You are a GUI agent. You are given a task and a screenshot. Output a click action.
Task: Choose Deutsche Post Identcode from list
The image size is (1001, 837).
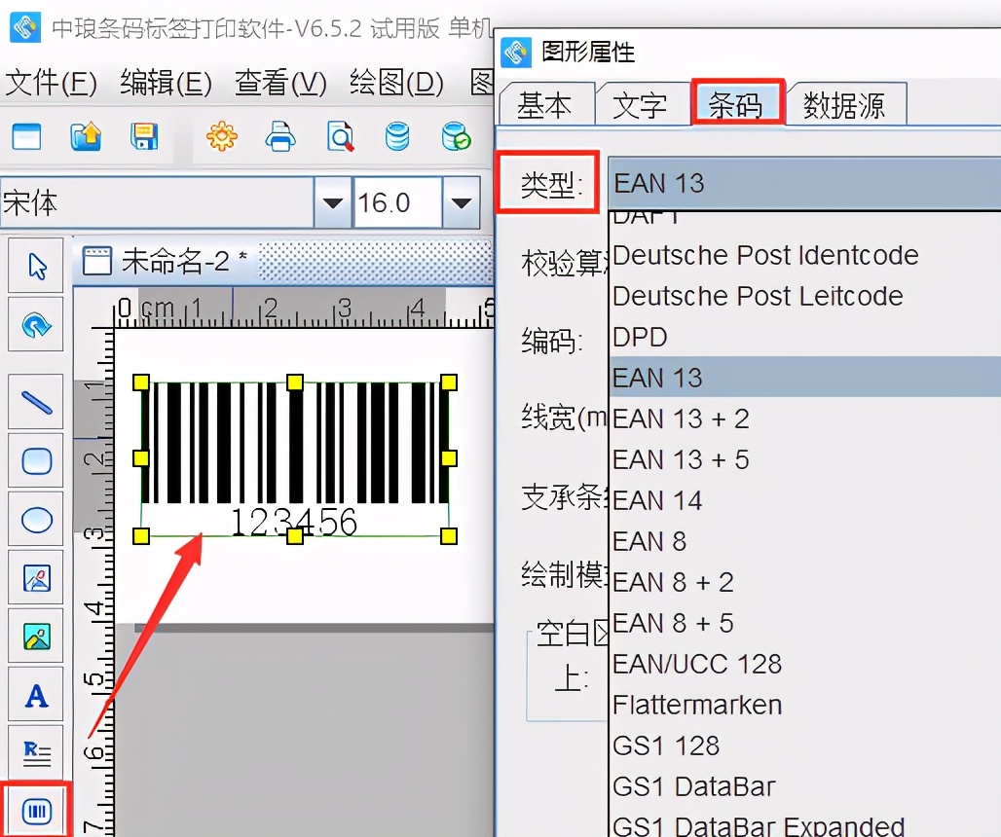(805, 255)
